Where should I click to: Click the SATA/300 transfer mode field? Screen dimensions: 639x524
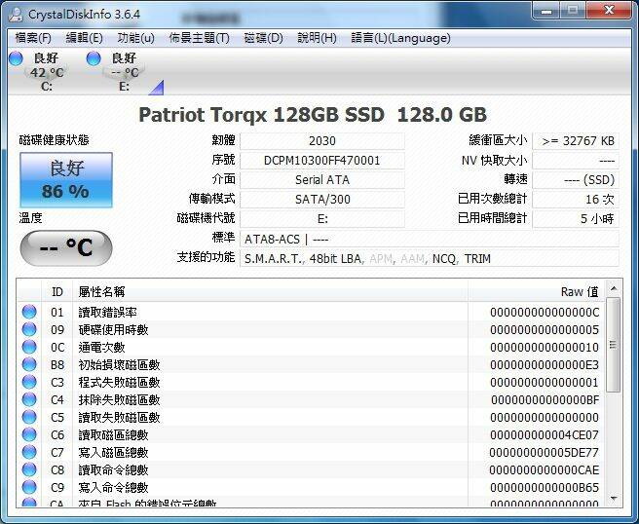322,200
